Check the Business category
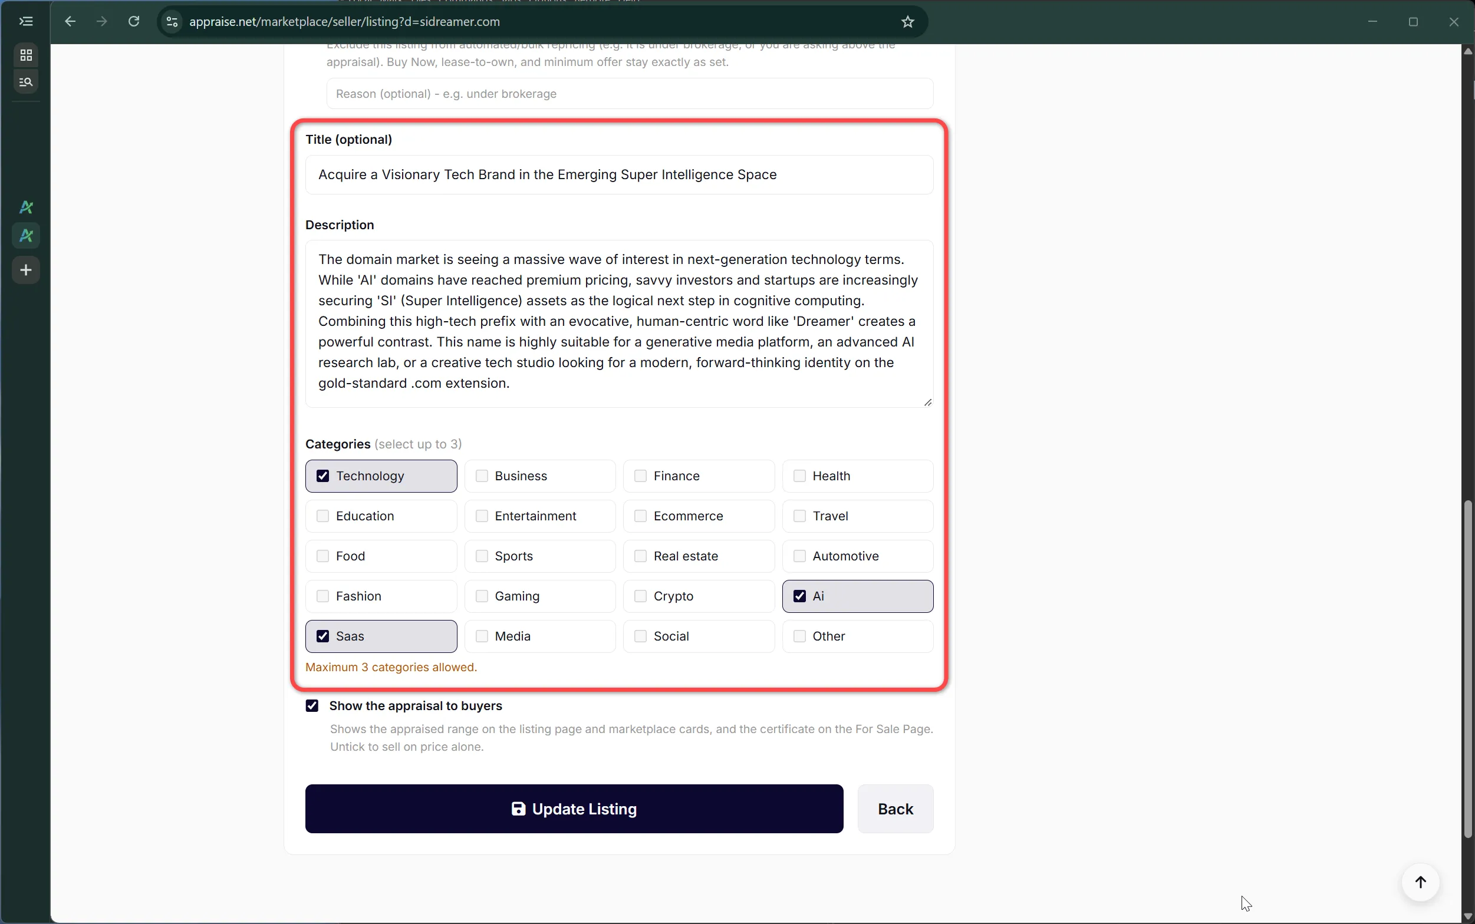The width and height of the screenshot is (1475, 924). 482,476
